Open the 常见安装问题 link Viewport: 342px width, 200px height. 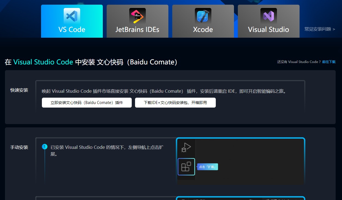(x=320, y=29)
